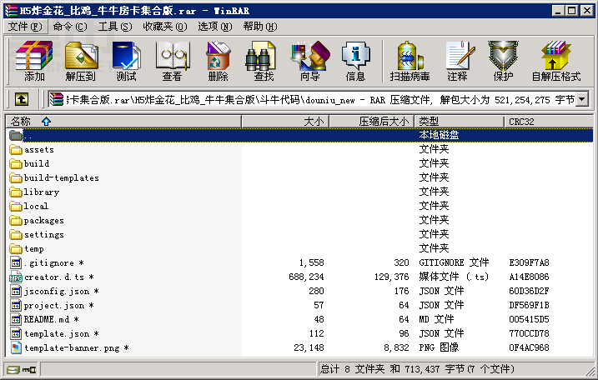The width and height of the screenshot is (598, 380).
Task: Select the template.json file name
Action: click(62, 334)
